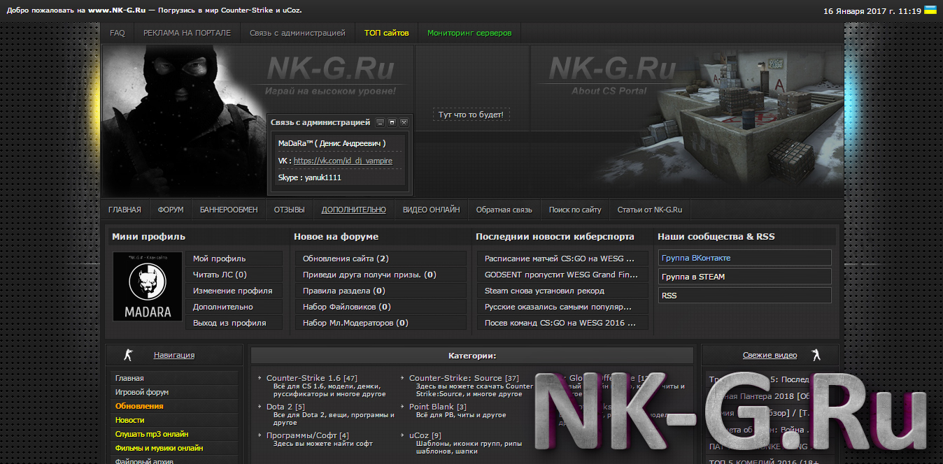The image size is (943, 464).
Task: Click the Навигация sidebar header link
Action: tap(174, 355)
